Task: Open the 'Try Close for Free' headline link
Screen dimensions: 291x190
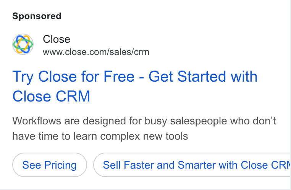Action: click(135, 86)
